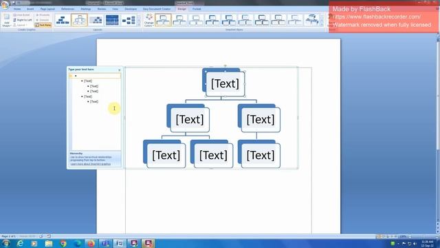Switch to the Page Layout tab

(47, 9)
